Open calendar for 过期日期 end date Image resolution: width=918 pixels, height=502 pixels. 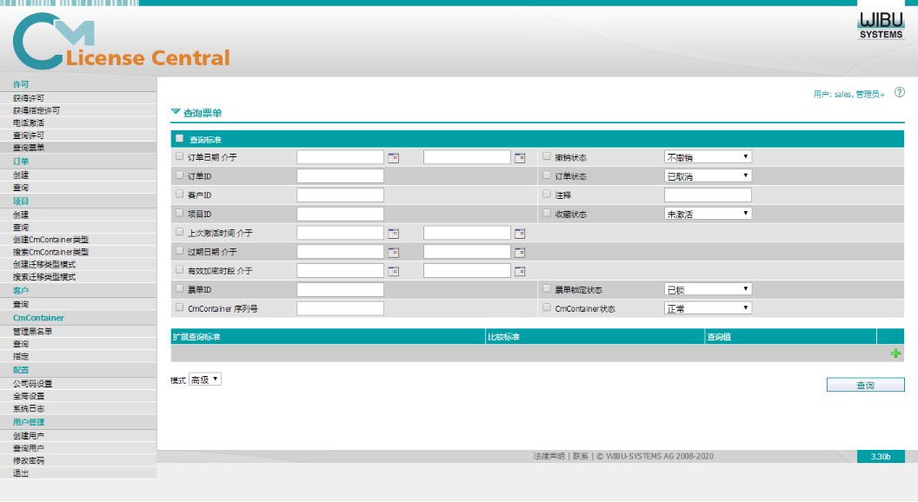tap(520, 252)
